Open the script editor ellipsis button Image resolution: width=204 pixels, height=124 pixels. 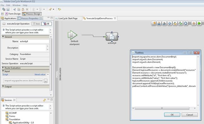click(x=46, y=81)
